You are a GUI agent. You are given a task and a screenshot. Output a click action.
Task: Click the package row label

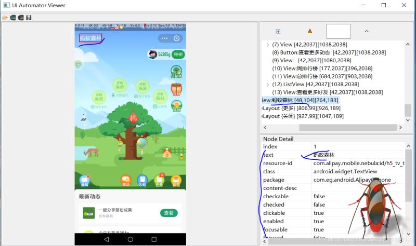(x=274, y=180)
